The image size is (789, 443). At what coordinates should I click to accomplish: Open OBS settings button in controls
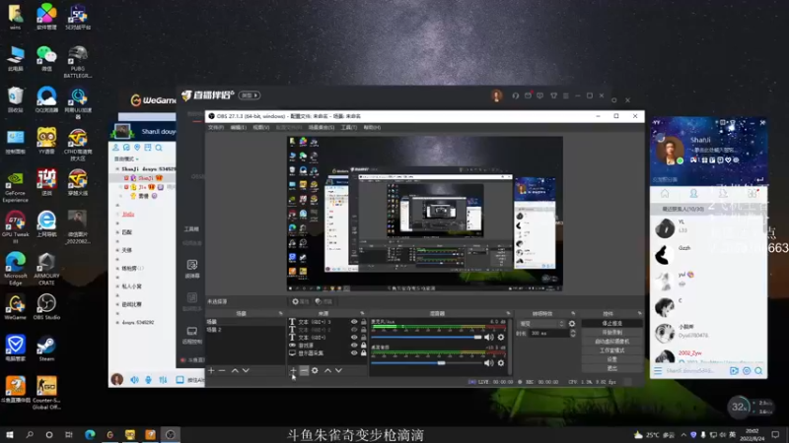pyautogui.click(x=611, y=359)
